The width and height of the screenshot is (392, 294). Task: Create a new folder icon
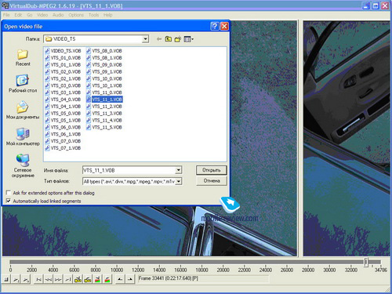178,39
